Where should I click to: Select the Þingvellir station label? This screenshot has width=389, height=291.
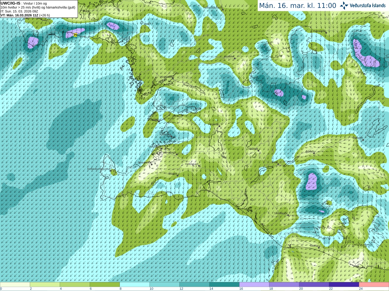tap(213, 124)
